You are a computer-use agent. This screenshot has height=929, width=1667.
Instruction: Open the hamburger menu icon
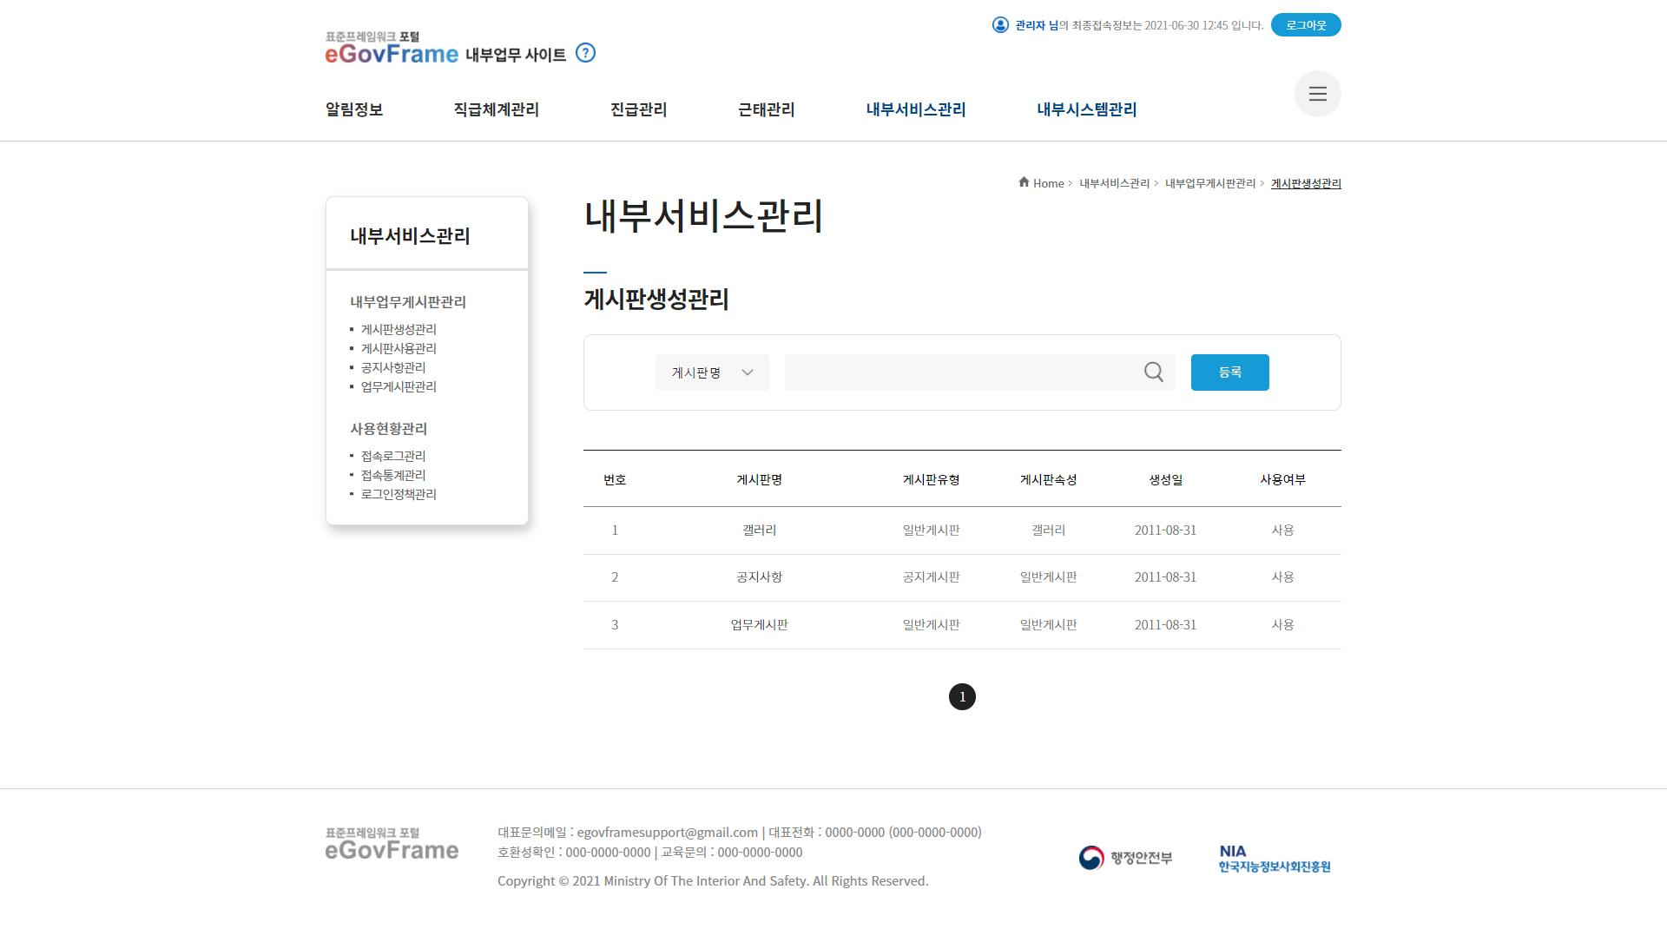tap(1317, 94)
